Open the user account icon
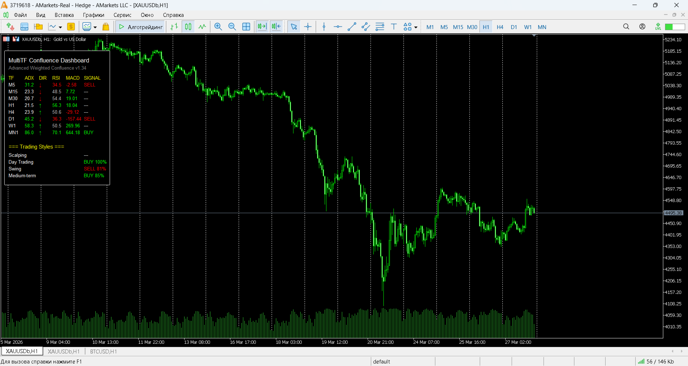Screen dimensions: 688x366 pos(642,27)
